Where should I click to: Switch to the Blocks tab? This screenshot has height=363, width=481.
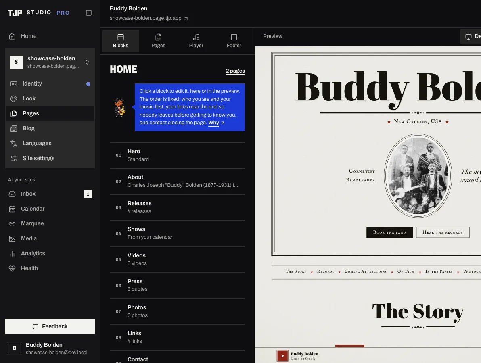pyautogui.click(x=121, y=41)
